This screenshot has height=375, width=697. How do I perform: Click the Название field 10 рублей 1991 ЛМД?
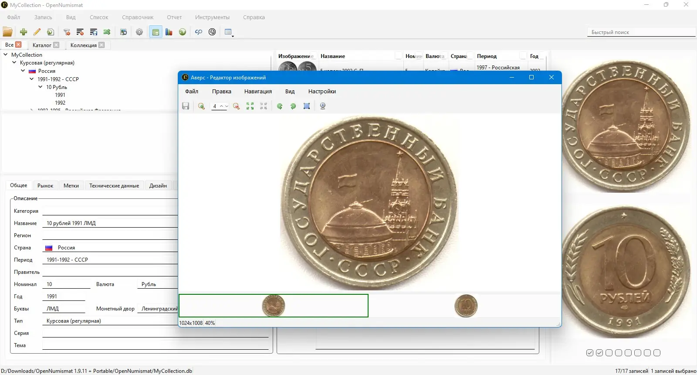(110, 223)
